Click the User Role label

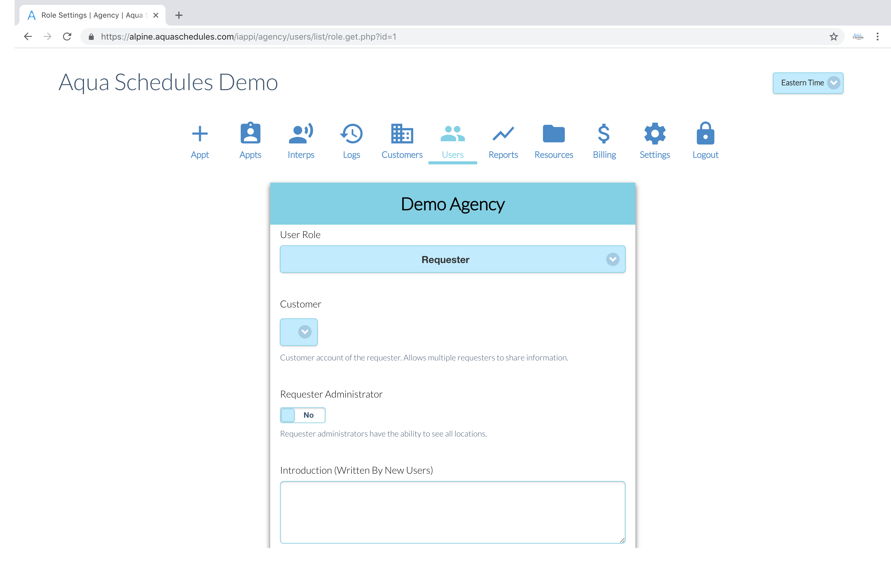300,235
